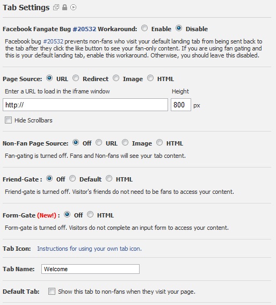Select Default for Friend-Gate
Screen dimensions: 276x305
click(x=72, y=178)
